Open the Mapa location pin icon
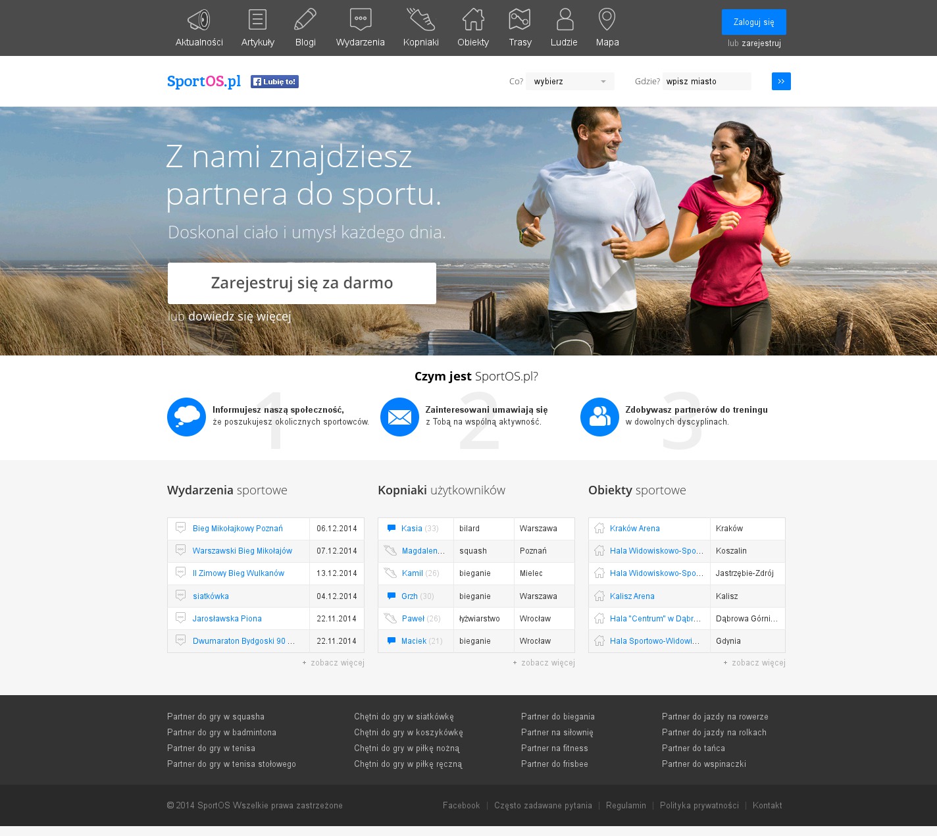This screenshot has width=937, height=836. [x=607, y=20]
